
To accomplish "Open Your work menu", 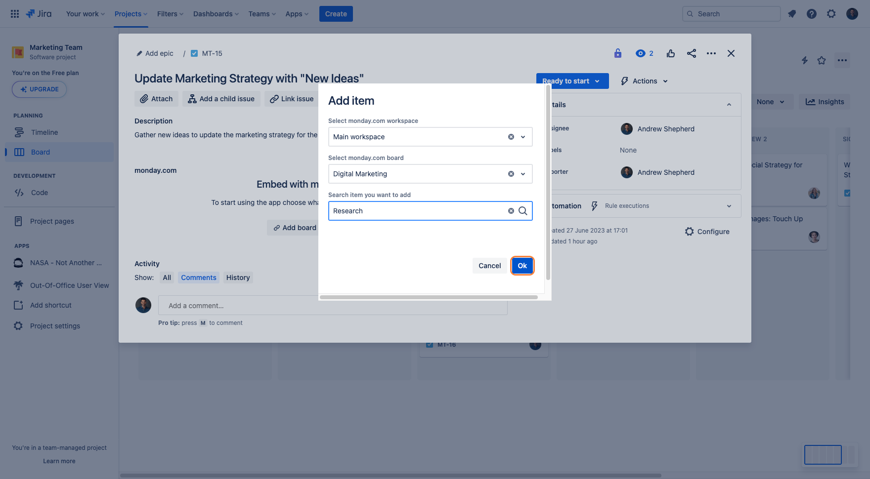I will click(86, 14).
